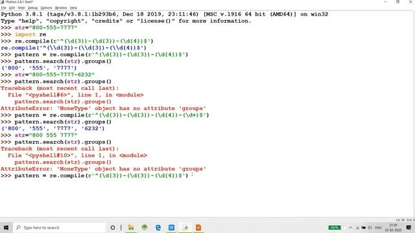Screen dimensions: 415x233
Task: Click the last prompt line at the bottom of the shell
Action: click(95, 175)
